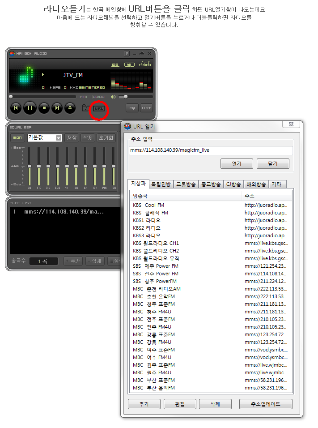Switch to the 교통방송 tab

pos(186,184)
